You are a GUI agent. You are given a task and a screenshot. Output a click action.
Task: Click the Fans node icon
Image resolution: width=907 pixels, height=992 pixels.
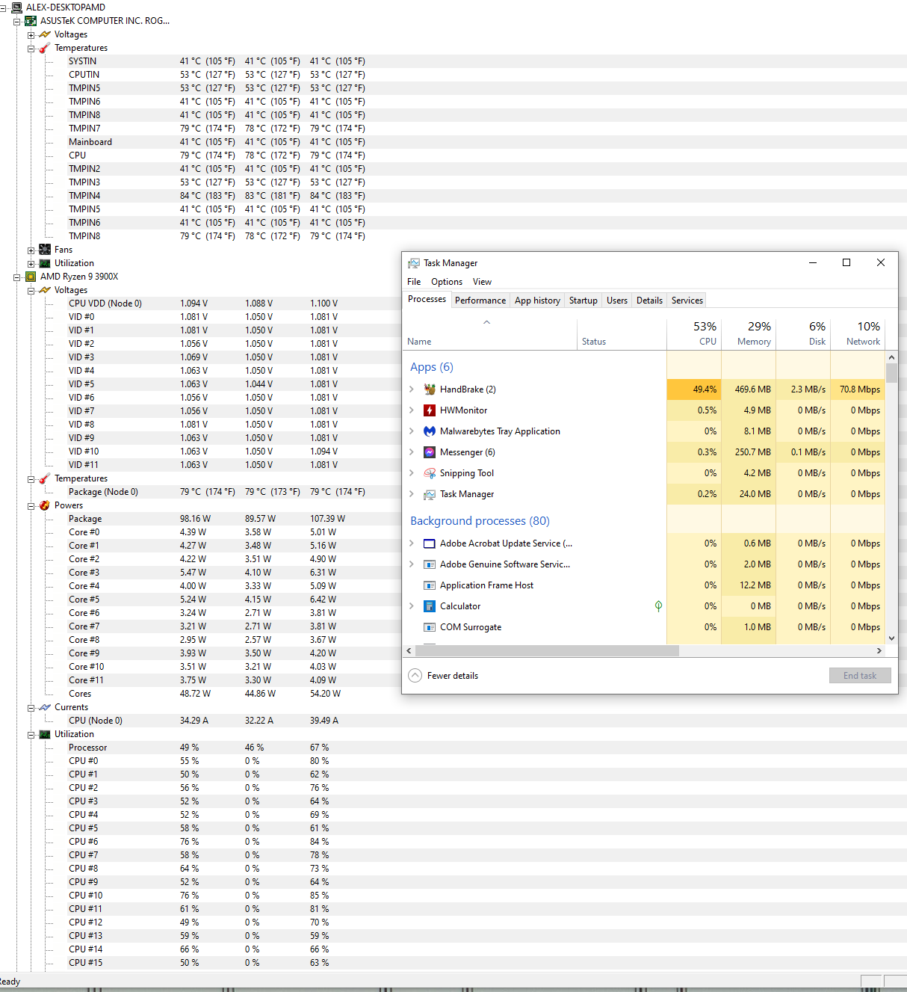[45, 250]
